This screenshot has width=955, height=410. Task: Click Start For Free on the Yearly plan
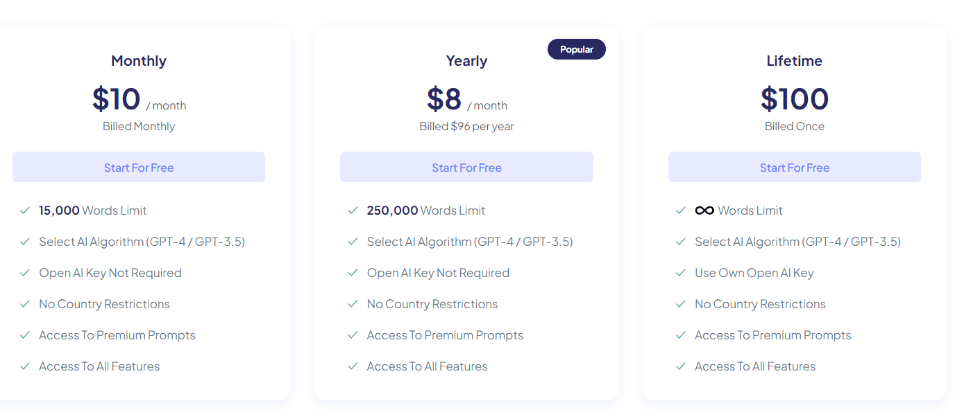click(x=466, y=167)
